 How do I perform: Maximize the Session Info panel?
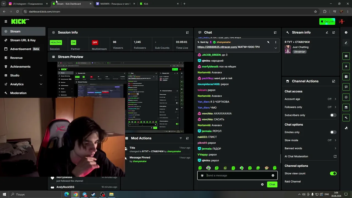187,32
